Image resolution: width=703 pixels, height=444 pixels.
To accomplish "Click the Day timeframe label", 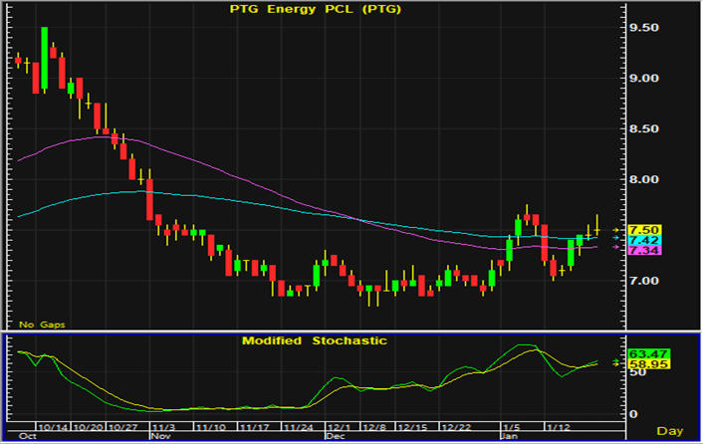I will coord(670,431).
